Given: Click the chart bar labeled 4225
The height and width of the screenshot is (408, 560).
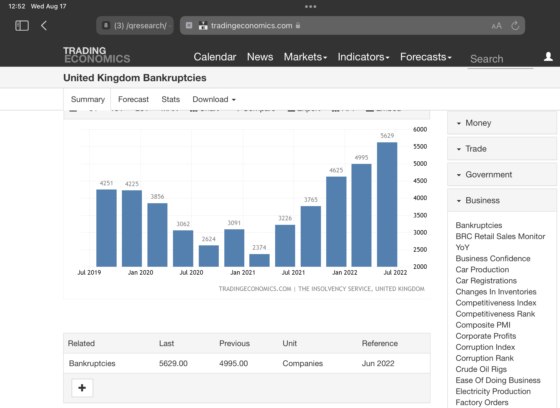Looking at the screenshot, I should tap(132, 229).
